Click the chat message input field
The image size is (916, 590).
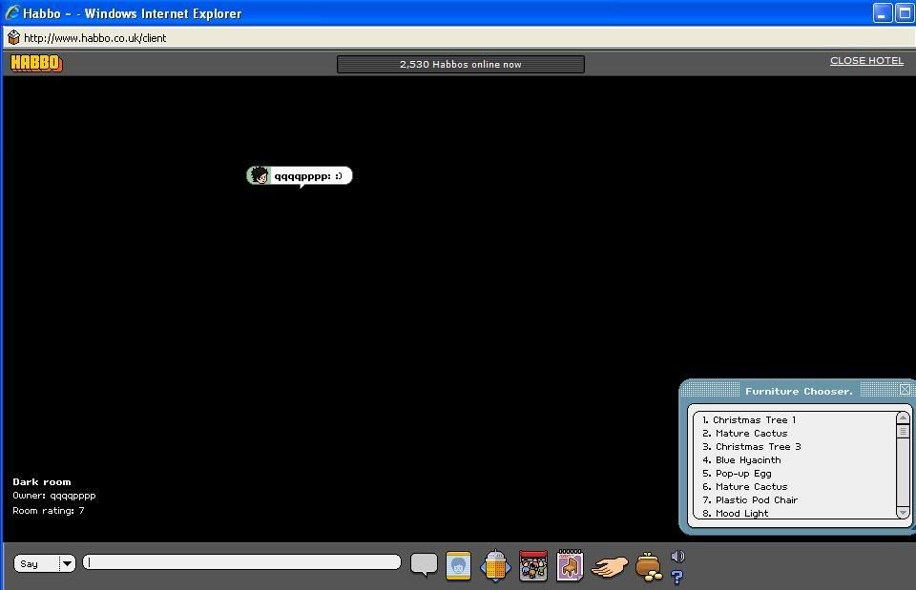(241, 562)
